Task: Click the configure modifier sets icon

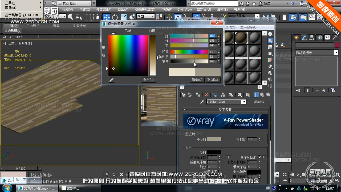Action: [333, 90]
